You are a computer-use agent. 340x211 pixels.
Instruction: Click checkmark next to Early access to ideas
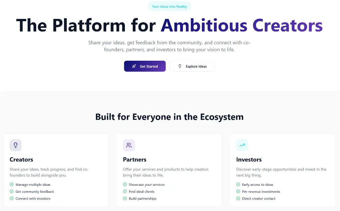coord(238,184)
